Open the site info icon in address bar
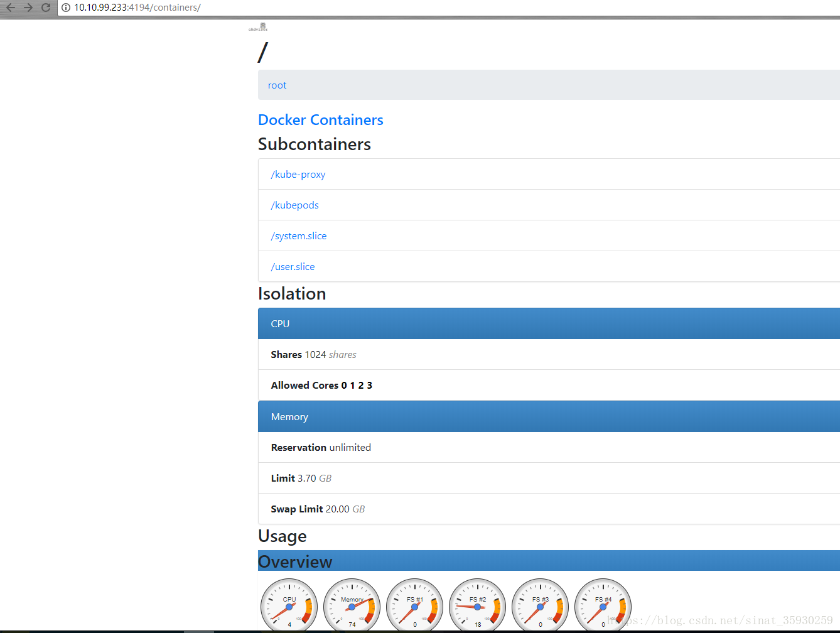Screen dimensions: 840x633 66,8
